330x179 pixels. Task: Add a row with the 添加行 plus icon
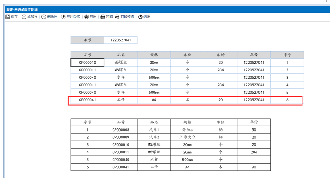tap(24, 17)
